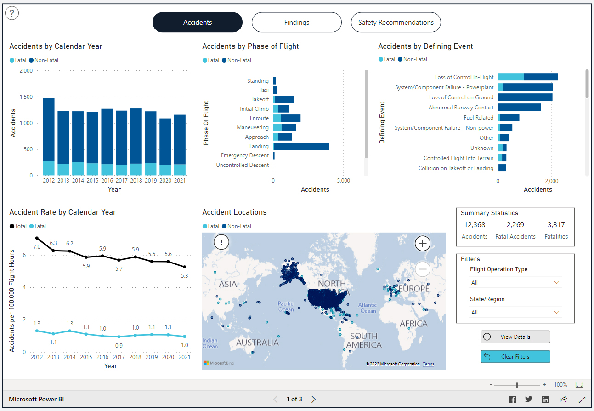Click the zoom level slider handle
Image resolution: width=594 pixels, height=411 pixels.
coord(517,385)
